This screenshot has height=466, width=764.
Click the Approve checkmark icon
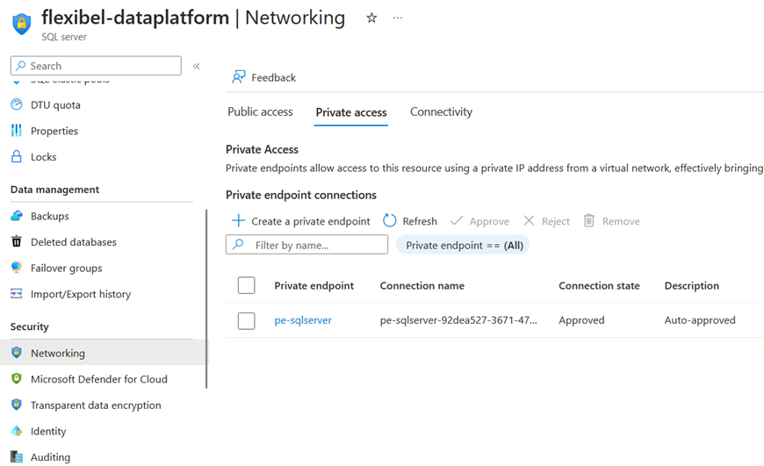coord(457,220)
